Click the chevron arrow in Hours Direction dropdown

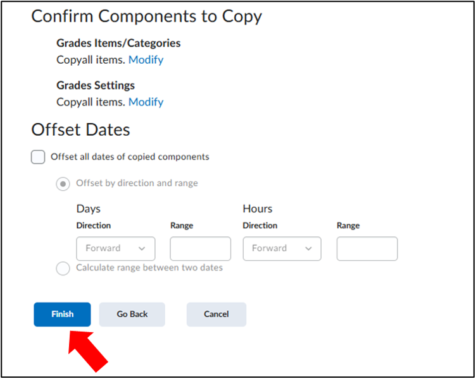308,249
